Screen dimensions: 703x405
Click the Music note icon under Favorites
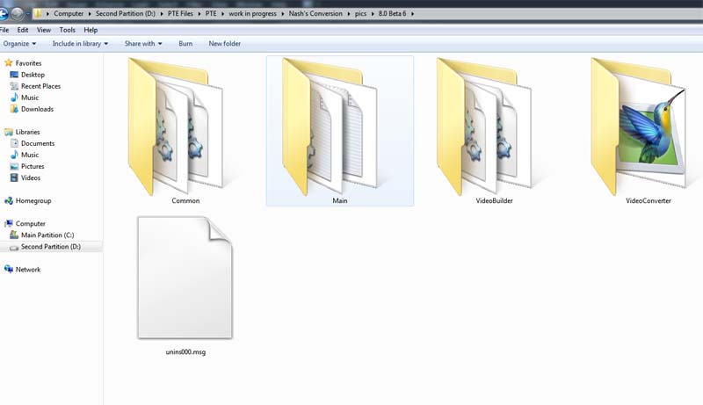coord(14,98)
